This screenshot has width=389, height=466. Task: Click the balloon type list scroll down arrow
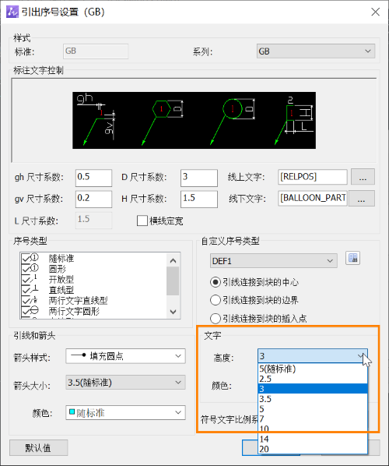click(x=173, y=312)
